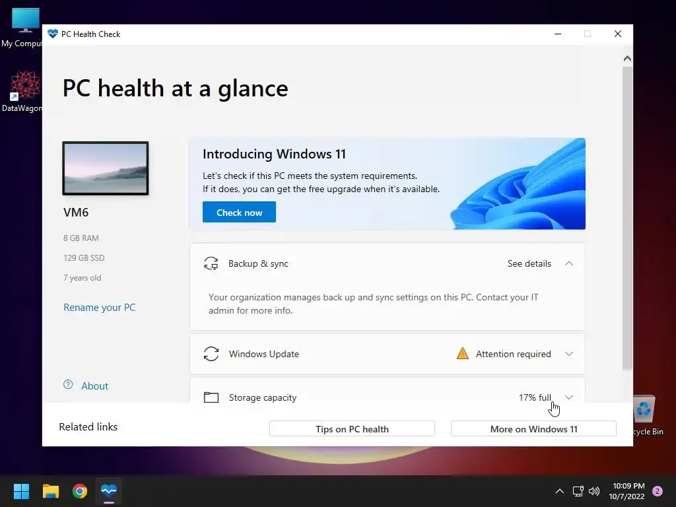Viewport: 676px width, 507px height.
Task: Click the 17% full storage text
Action: click(x=535, y=397)
